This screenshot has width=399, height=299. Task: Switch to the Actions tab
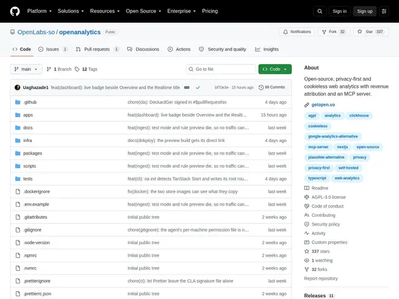point(179,49)
